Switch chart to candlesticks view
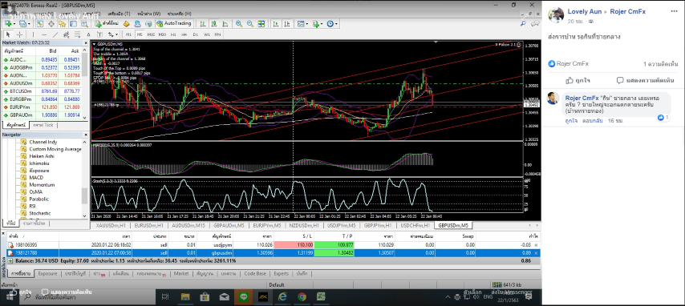Image resolution: width=685 pixels, height=306 pixels. pyautogui.click(x=213, y=23)
